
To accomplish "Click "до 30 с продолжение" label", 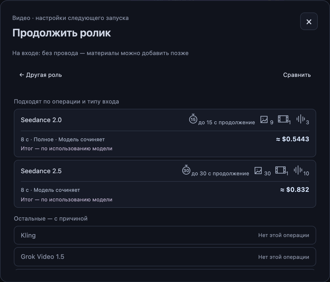I will pyautogui.click(x=220, y=173).
